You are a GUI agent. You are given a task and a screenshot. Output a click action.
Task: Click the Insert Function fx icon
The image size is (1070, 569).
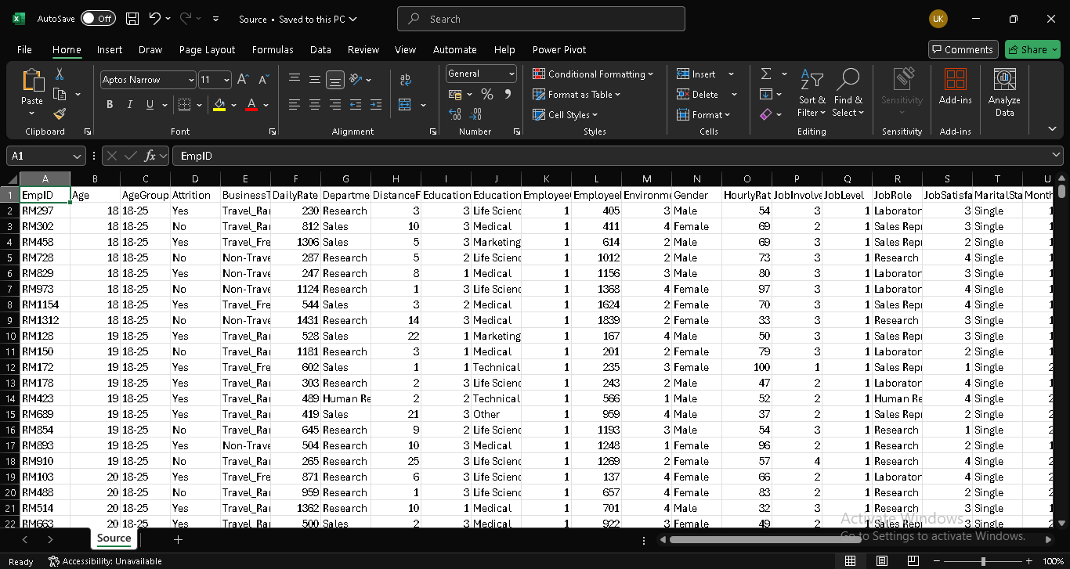pyautogui.click(x=150, y=156)
